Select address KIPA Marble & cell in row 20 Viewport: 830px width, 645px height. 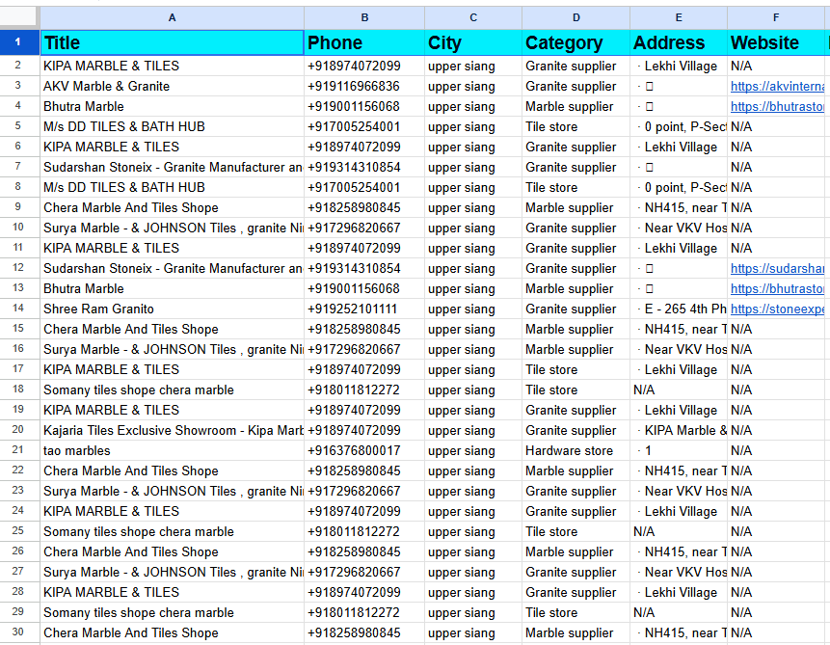[x=679, y=431]
